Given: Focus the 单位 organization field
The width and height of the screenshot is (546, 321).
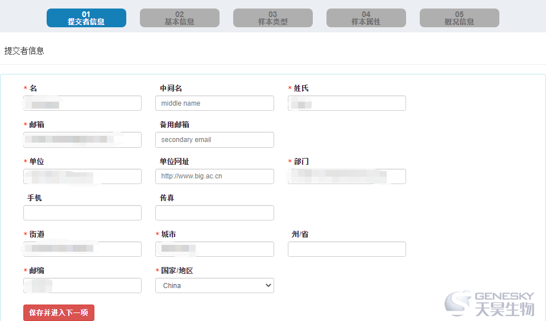Looking at the screenshot, I should [82, 177].
